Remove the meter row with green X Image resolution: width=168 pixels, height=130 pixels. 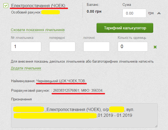coord(155,47)
